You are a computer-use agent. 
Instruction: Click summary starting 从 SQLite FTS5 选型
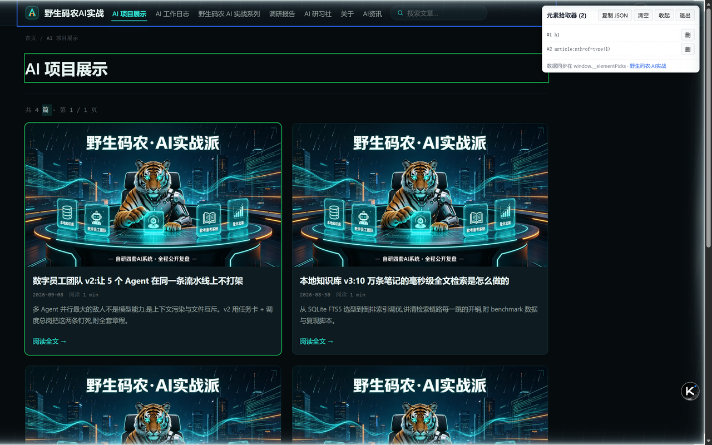coord(419,315)
